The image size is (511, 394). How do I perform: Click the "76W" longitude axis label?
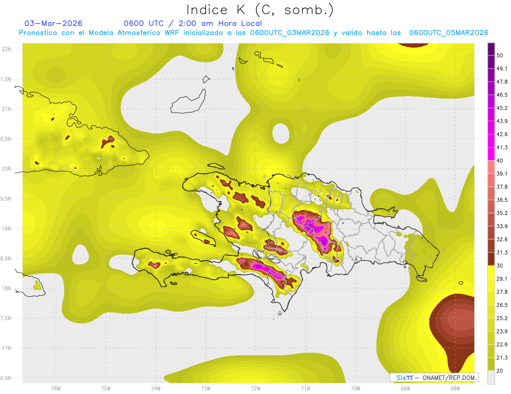(56, 389)
